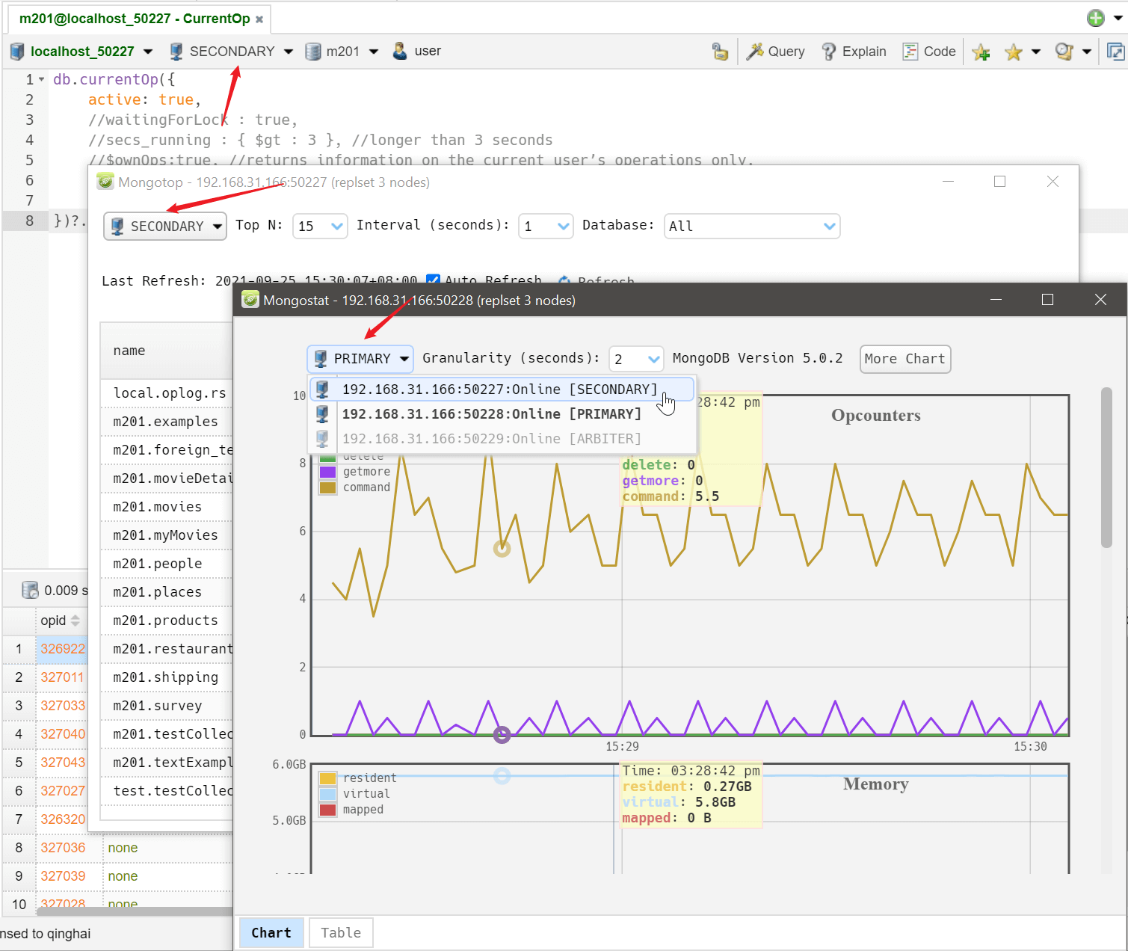Open the tab list dropdown arrow beside add icon

[x=1118, y=19]
